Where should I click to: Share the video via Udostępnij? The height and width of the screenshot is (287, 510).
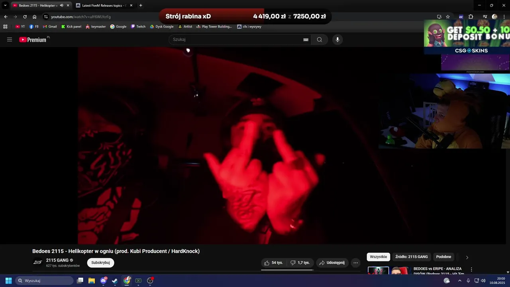coord(332,263)
